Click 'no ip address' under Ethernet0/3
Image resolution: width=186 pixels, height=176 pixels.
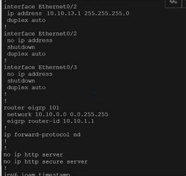30,74
